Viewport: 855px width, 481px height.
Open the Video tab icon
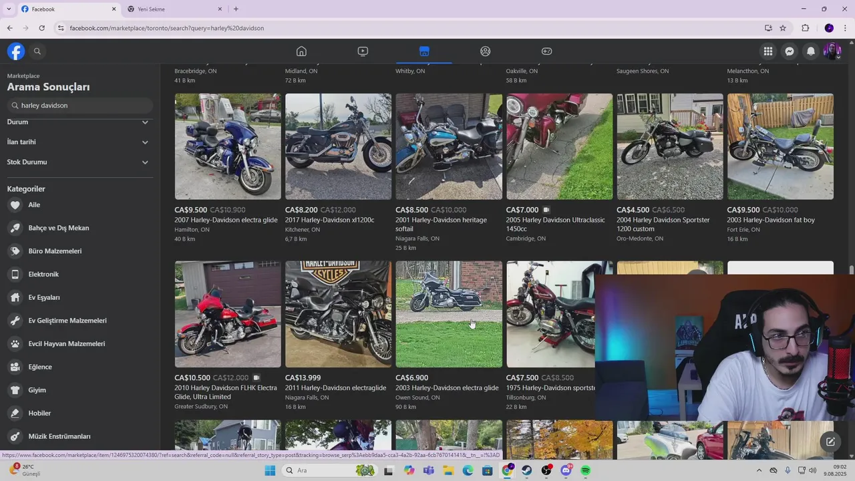[x=363, y=51]
